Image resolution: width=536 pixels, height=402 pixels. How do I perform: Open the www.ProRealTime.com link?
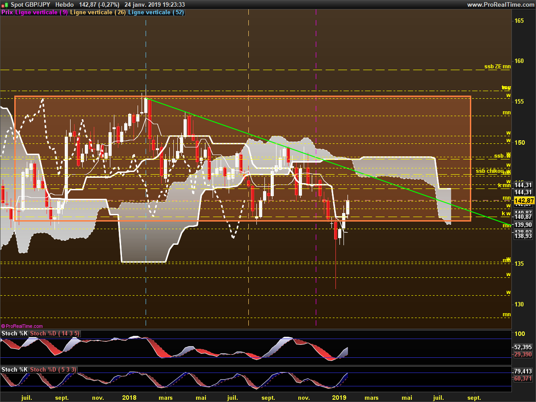point(500,4)
